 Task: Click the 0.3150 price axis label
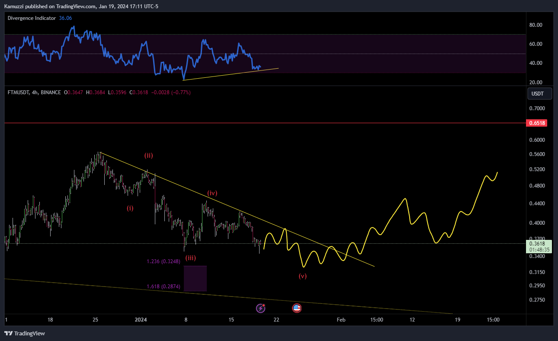pos(537,272)
